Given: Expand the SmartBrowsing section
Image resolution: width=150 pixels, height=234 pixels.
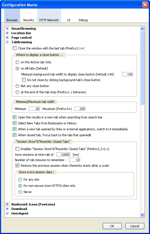Looking at the screenshot, I should pos(7,28).
